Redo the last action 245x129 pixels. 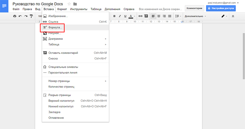pyautogui.click(x=26, y=16)
